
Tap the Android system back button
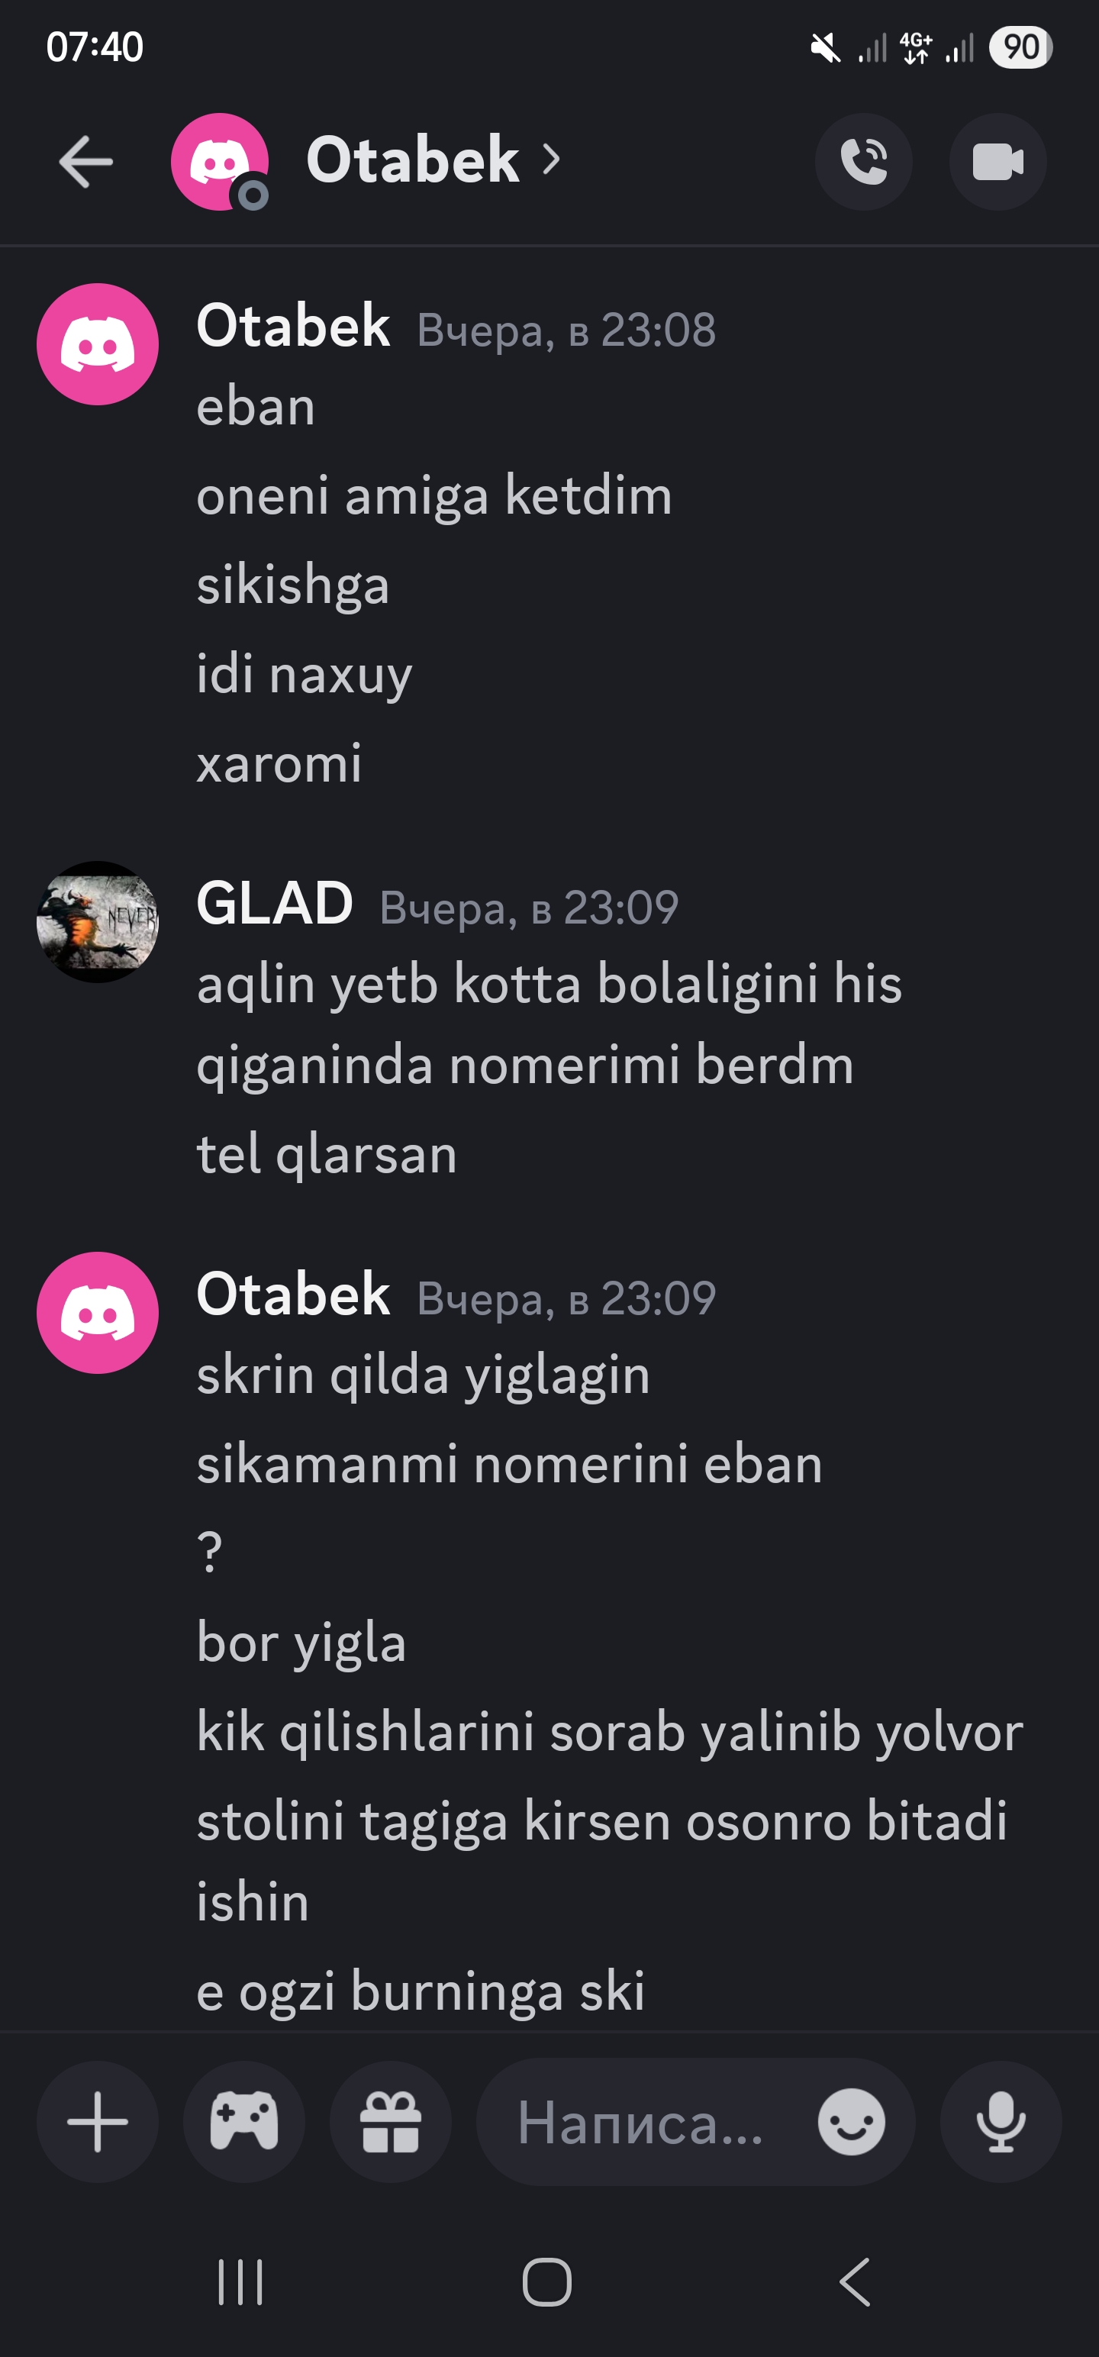tap(855, 2282)
